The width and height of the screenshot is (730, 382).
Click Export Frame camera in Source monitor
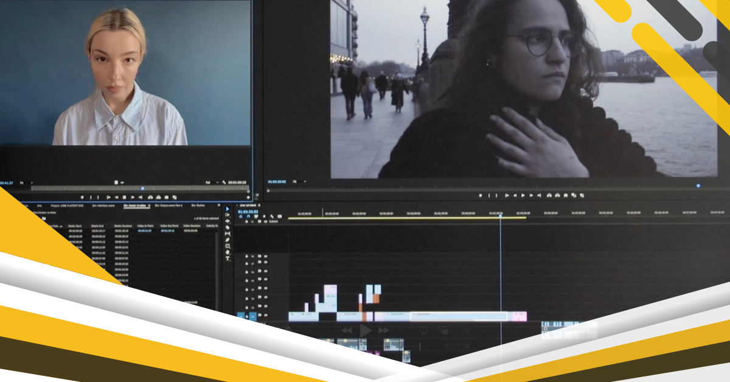pos(167,197)
